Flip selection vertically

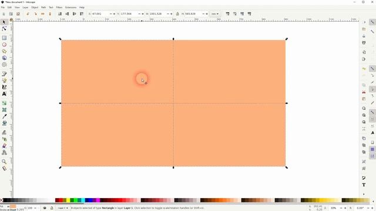50,14
